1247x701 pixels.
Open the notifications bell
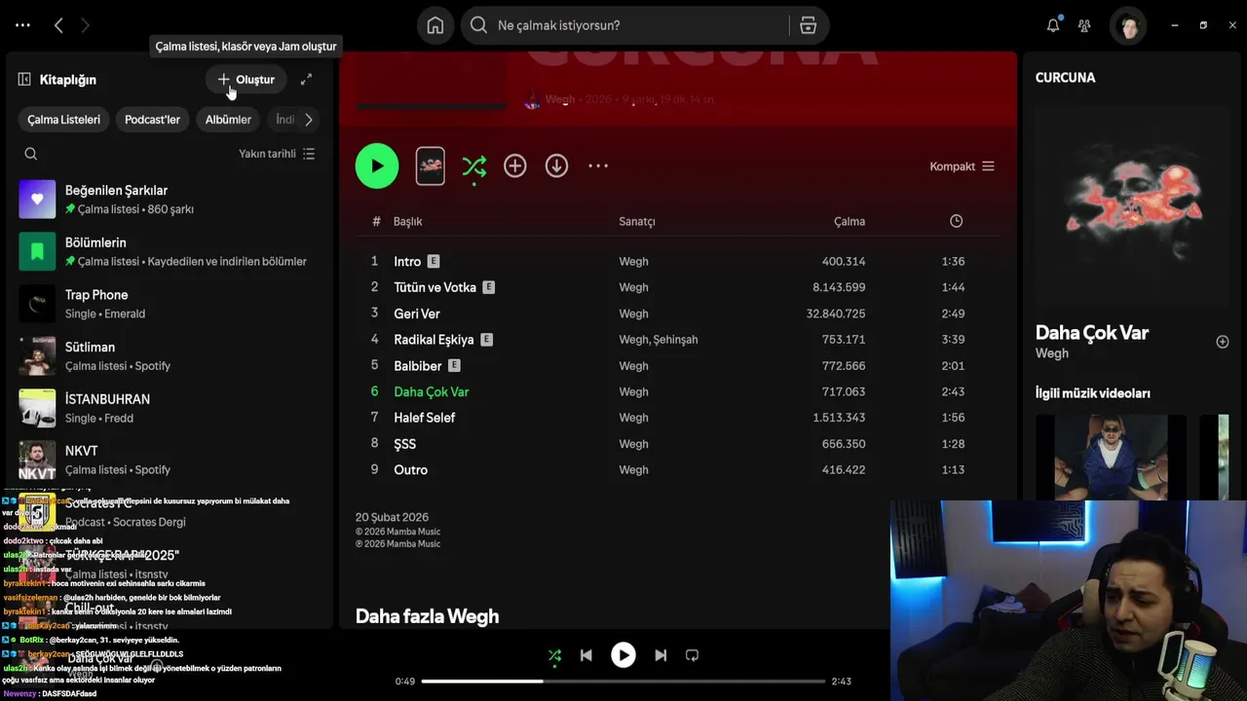(x=1053, y=25)
